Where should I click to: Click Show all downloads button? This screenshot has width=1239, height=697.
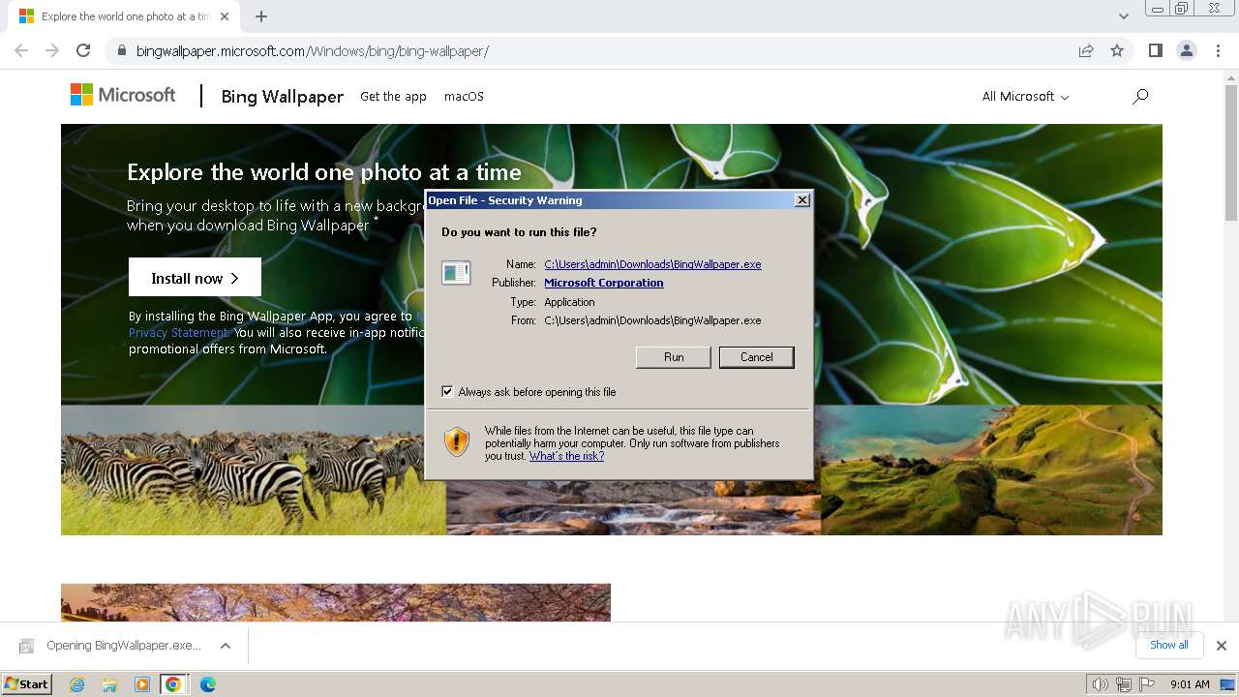tap(1169, 645)
